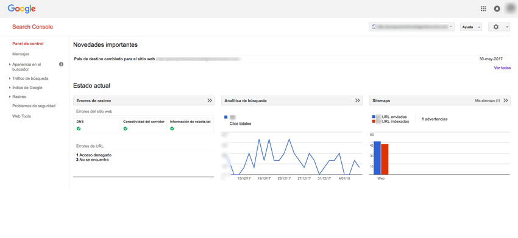Expand Índice de Google section

27,88
